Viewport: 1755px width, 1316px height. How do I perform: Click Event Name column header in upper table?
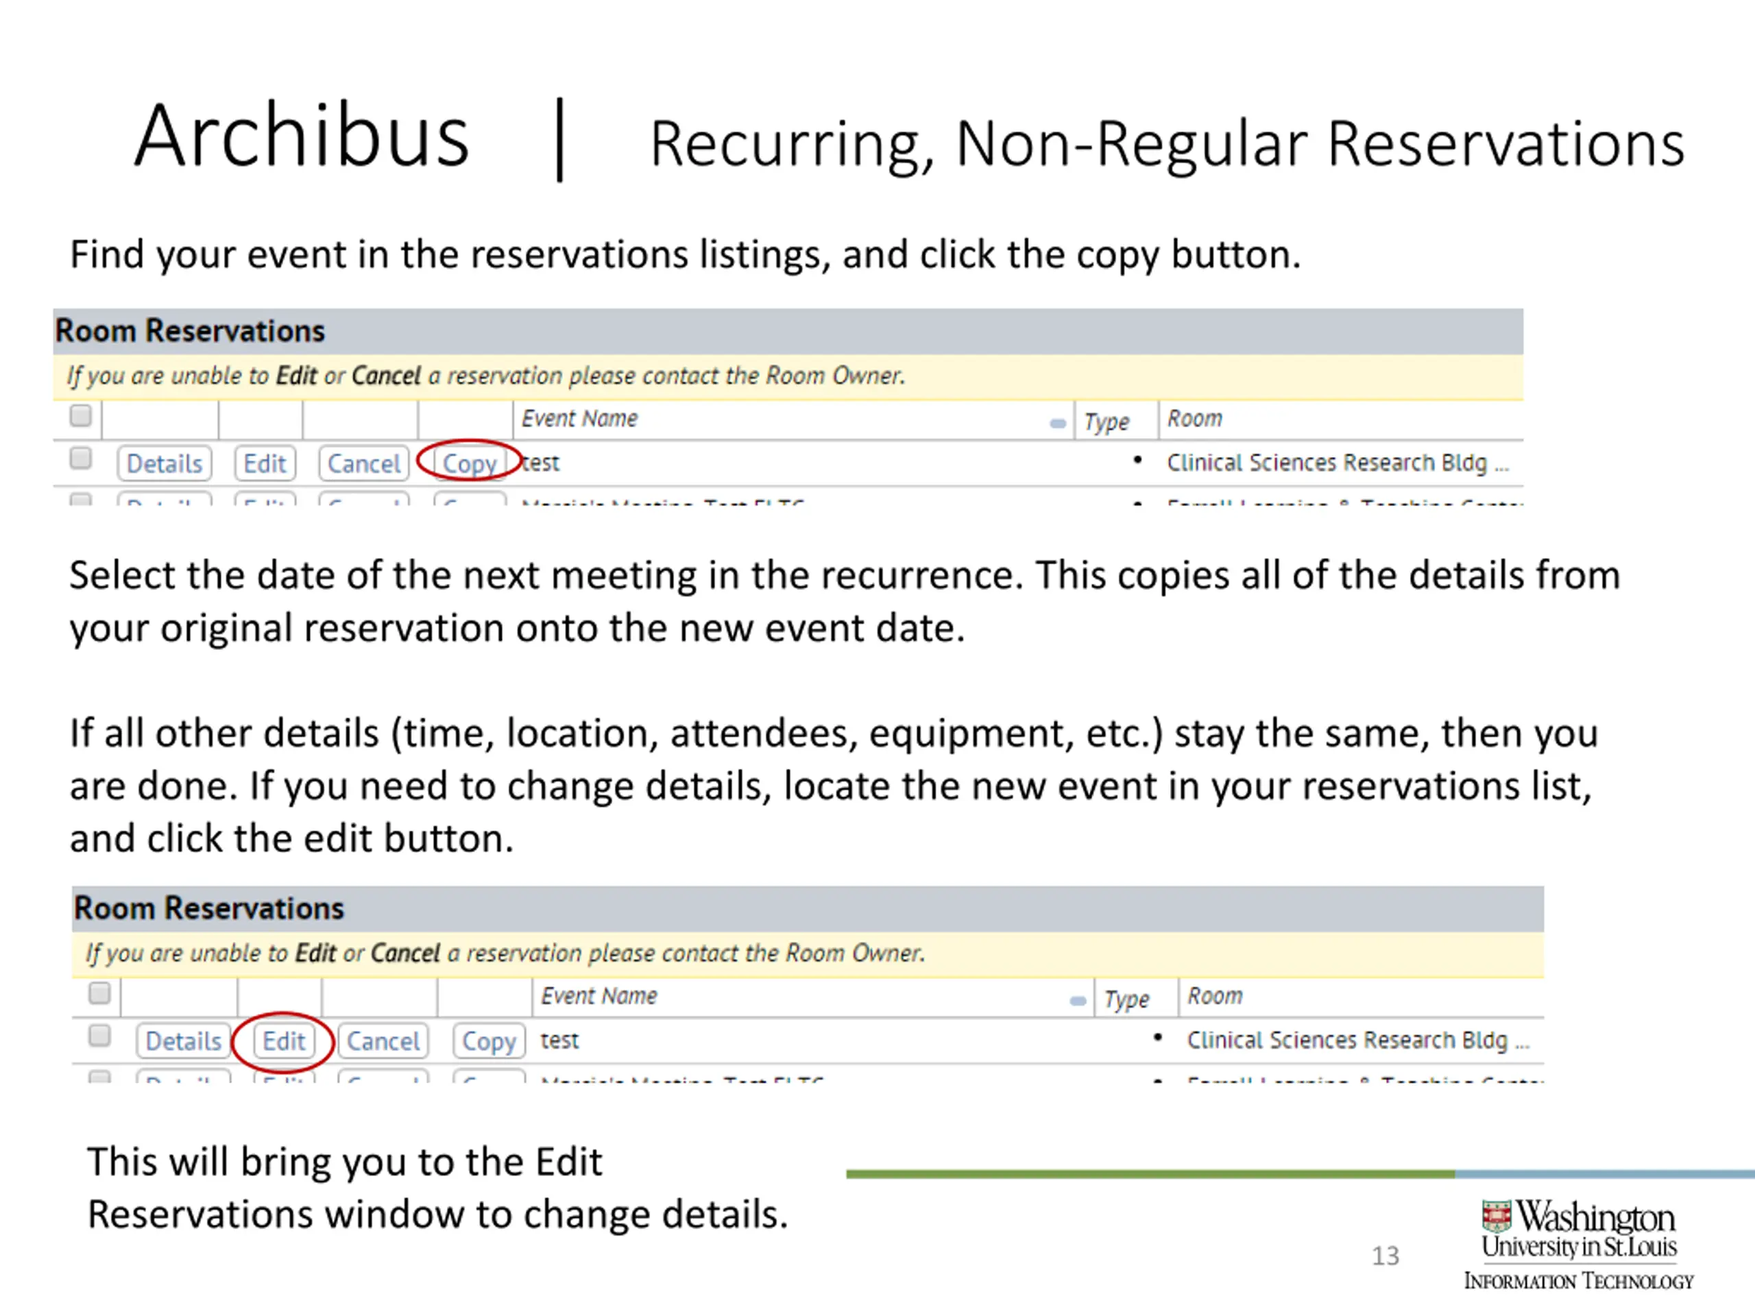[x=579, y=418]
